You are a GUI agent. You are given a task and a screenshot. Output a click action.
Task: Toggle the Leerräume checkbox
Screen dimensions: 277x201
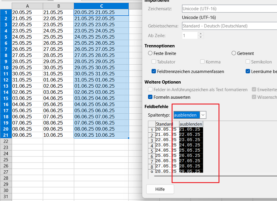(248, 71)
